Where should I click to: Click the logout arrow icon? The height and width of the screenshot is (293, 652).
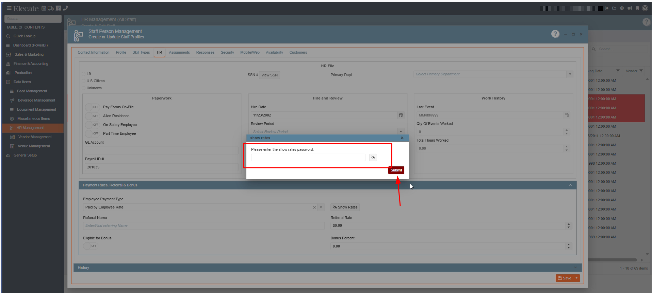click(606, 8)
